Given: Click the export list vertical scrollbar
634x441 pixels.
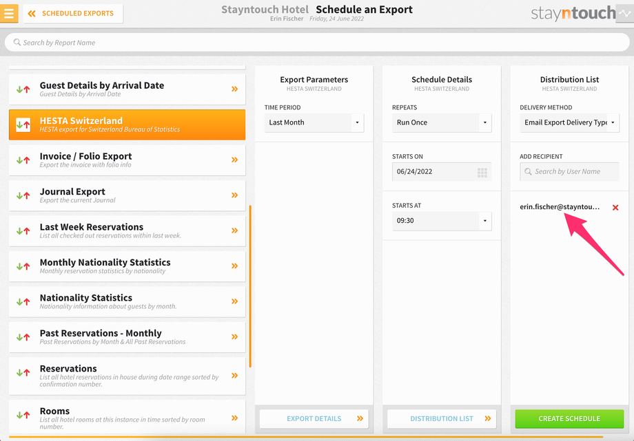Looking at the screenshot, I should pyautogui.click(x=250, y=286).
